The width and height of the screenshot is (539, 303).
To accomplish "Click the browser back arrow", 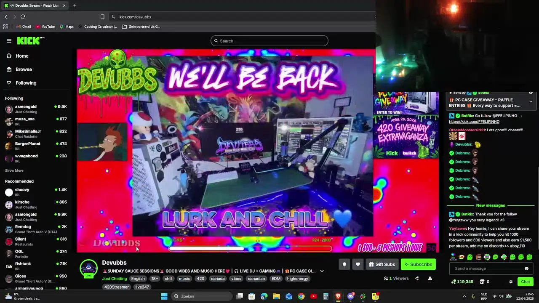I will (6, 17).
